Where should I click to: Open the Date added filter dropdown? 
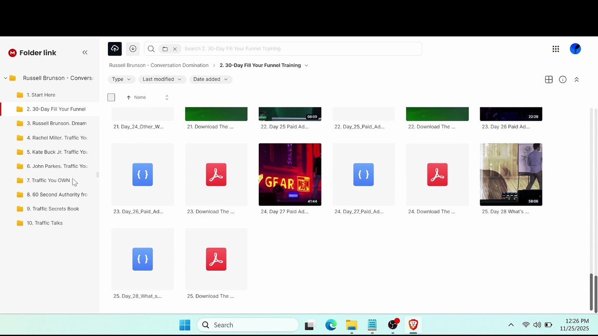pyautogui.click(x=211, y=79)
